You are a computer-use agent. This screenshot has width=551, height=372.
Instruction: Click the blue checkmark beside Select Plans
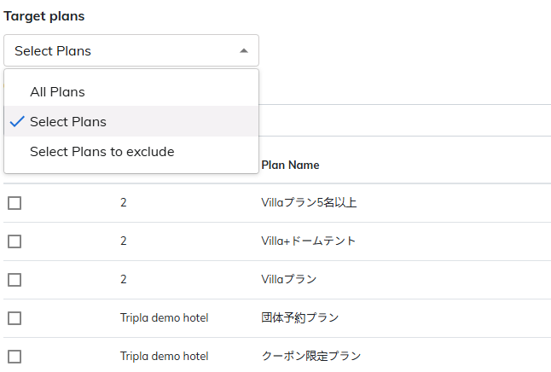click(x=16, y=121)
